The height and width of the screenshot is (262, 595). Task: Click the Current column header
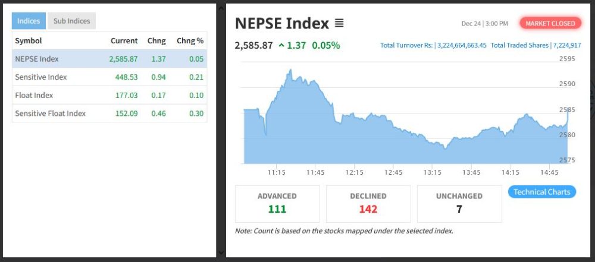[x=124, y=41]
